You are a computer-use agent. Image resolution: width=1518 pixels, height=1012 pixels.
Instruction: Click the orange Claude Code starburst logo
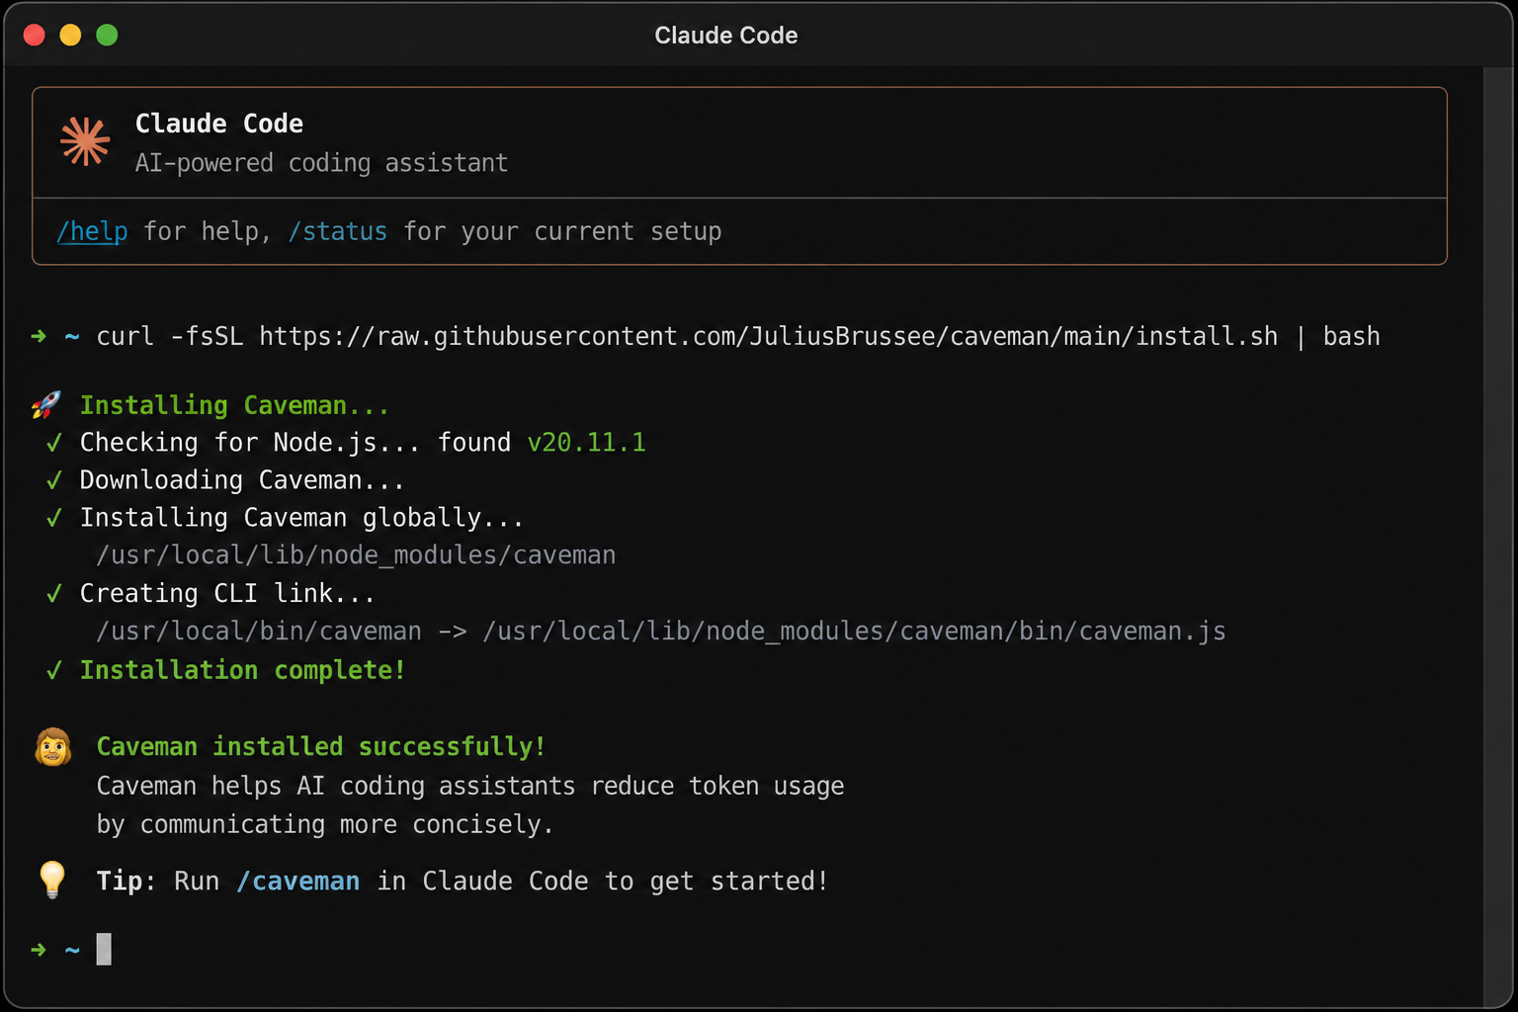click(85, 141)
